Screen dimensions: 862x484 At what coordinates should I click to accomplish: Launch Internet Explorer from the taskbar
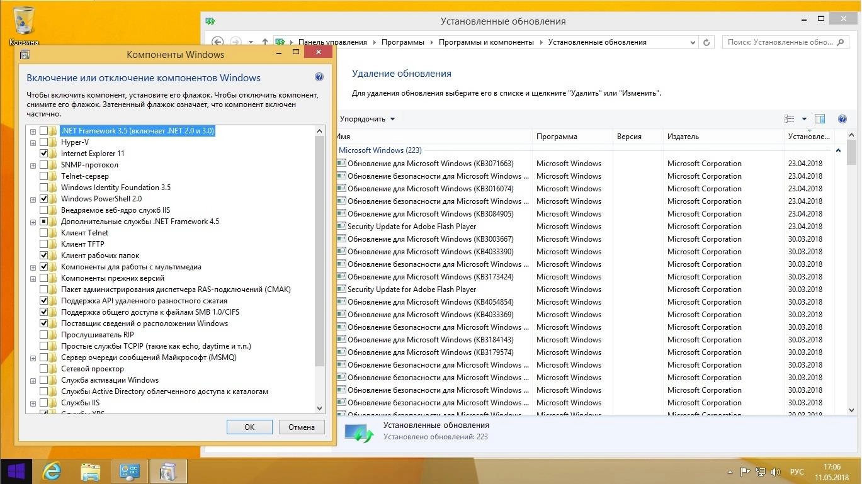click(52, 471)
